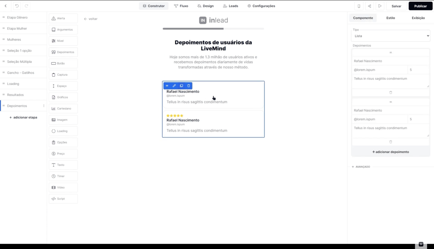434x249 pixels.
Task: Click the back arrow in the top bar
Action: [x=6, y=6]
